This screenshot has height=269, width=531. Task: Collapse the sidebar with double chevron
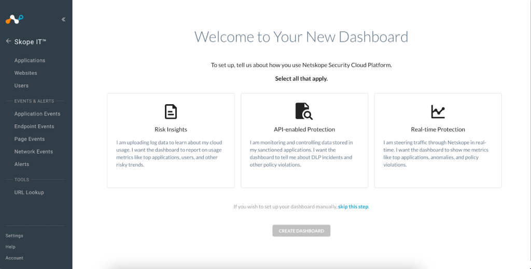[63, 19]
